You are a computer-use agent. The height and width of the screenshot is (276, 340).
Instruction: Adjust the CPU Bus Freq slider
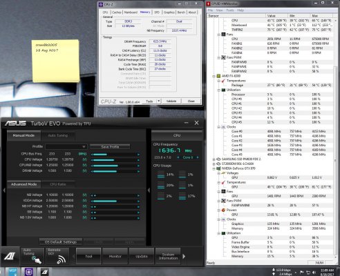[115, 155]
